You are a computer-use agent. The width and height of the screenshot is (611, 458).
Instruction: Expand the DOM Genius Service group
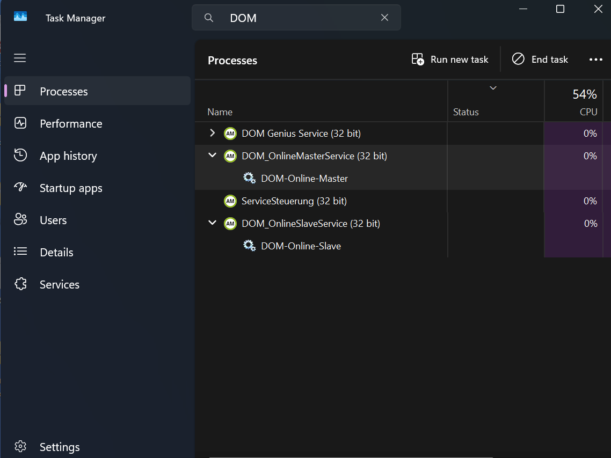212,133
